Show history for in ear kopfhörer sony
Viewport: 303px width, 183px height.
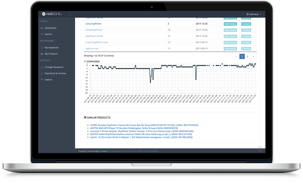coord(230,42)
